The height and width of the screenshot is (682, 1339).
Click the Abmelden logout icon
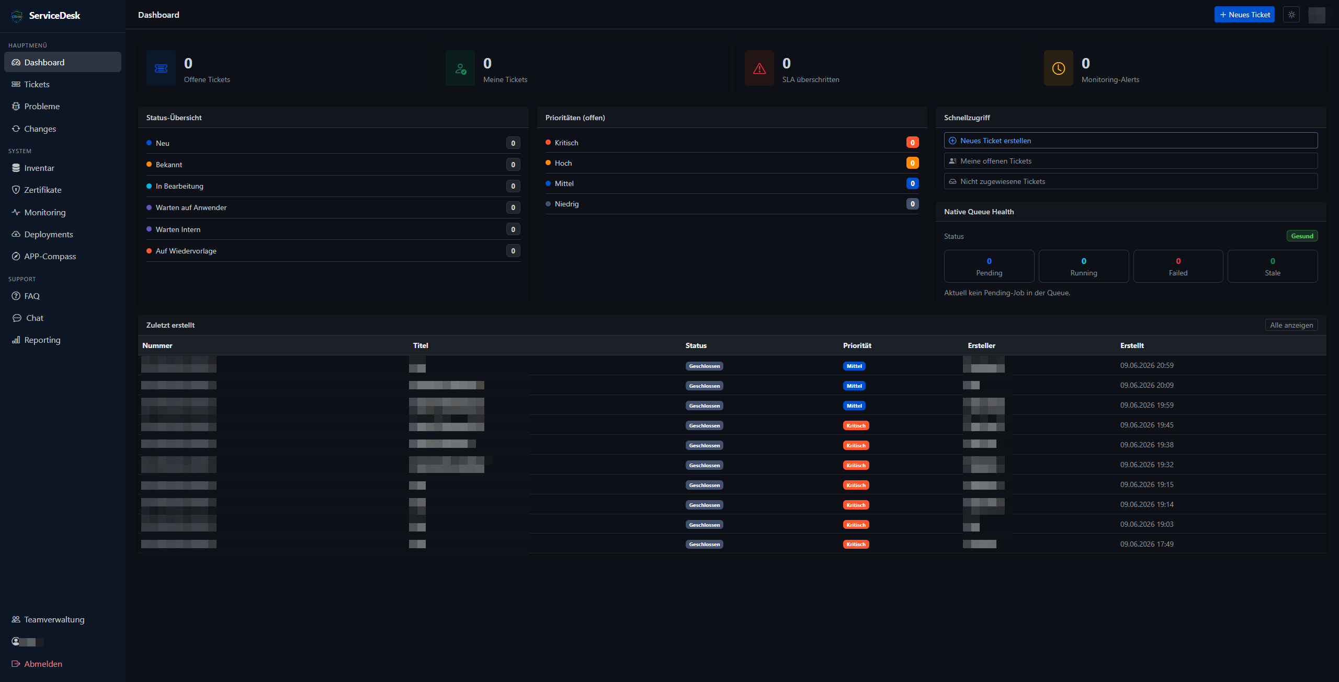tap(16, 664)
